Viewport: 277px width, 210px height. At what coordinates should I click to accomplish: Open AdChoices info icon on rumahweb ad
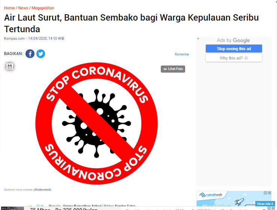(x=265, y=193)
